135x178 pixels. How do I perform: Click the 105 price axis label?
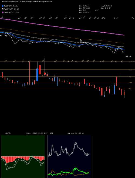click(x=130, y=77)
